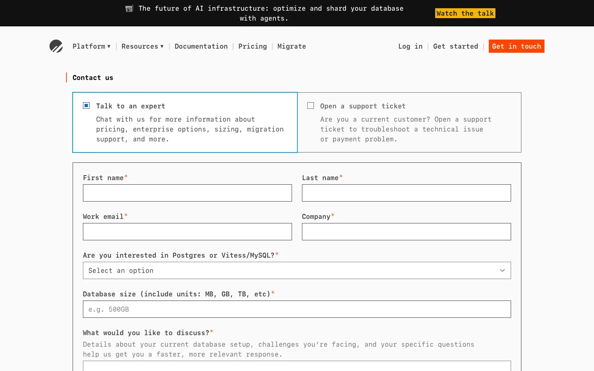Go to Documentation page
Screen dimensions: 594x371
[x=201, y=46]
